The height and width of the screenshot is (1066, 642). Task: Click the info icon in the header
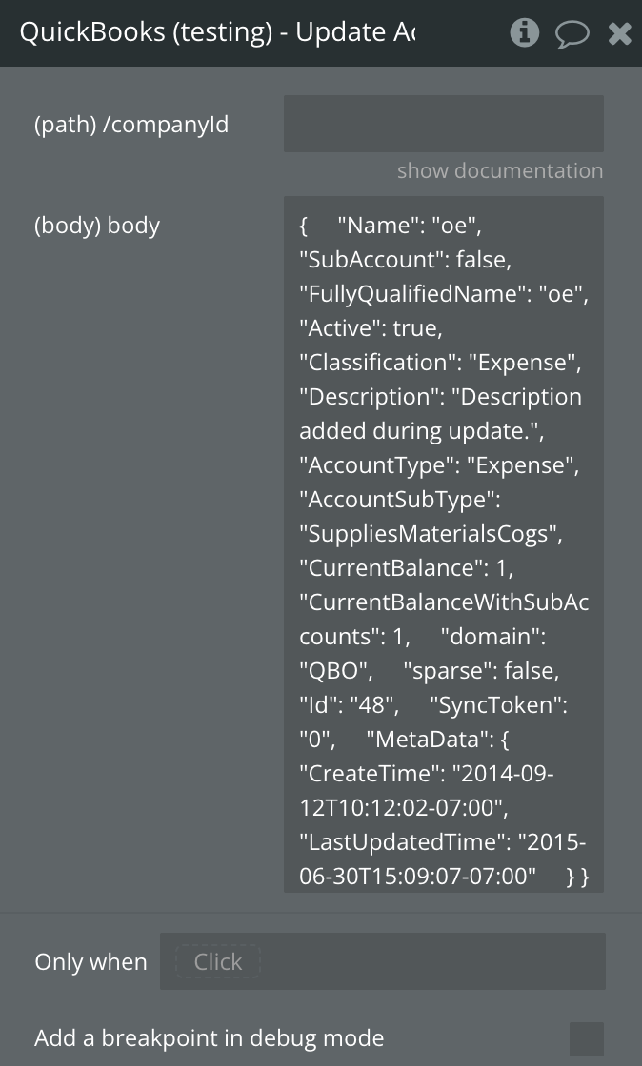pyautogui.click(x=524, y=33)
